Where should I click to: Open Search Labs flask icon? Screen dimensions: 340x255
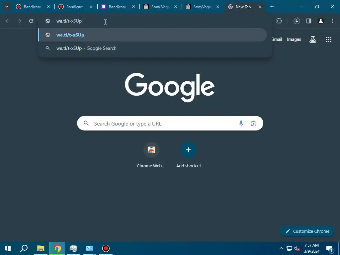tap(313, 40)
